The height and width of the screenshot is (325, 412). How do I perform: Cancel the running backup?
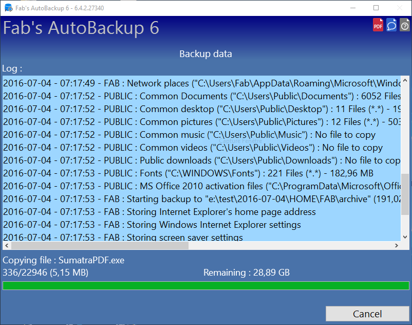pyautogui.click(x=367, y=314)
